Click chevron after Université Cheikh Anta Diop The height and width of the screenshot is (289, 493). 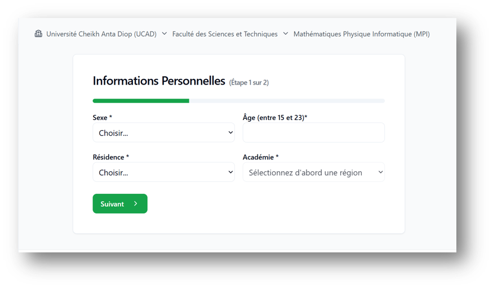pos(165,34)
